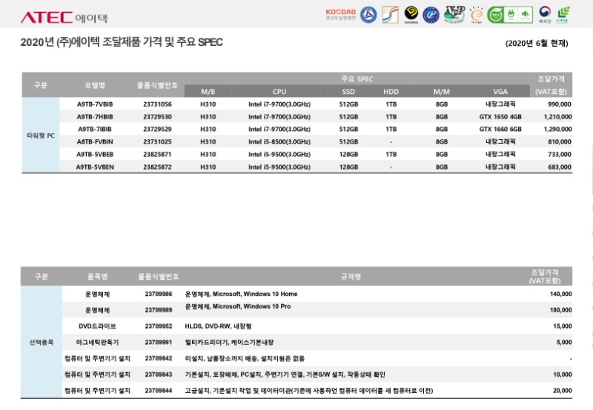Click the green power plug icon
Image resolution: width=593 pixels, height=410 pixels.
coord(511,15)
